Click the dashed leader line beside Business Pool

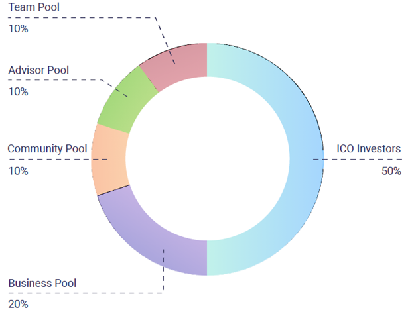86,293
